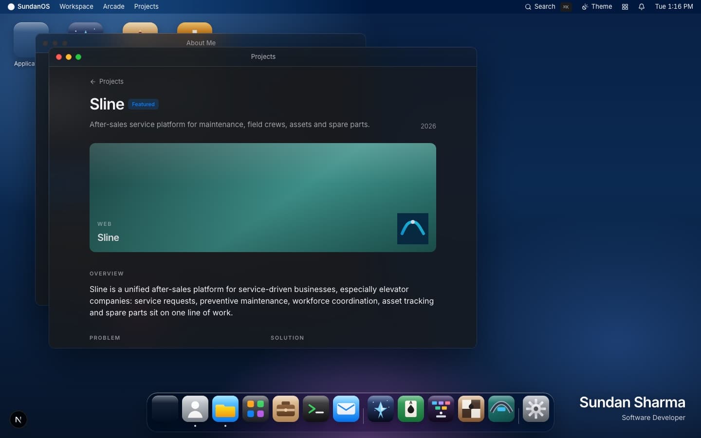Click the round N badge icon
The image size is (701, 438).
18,420
